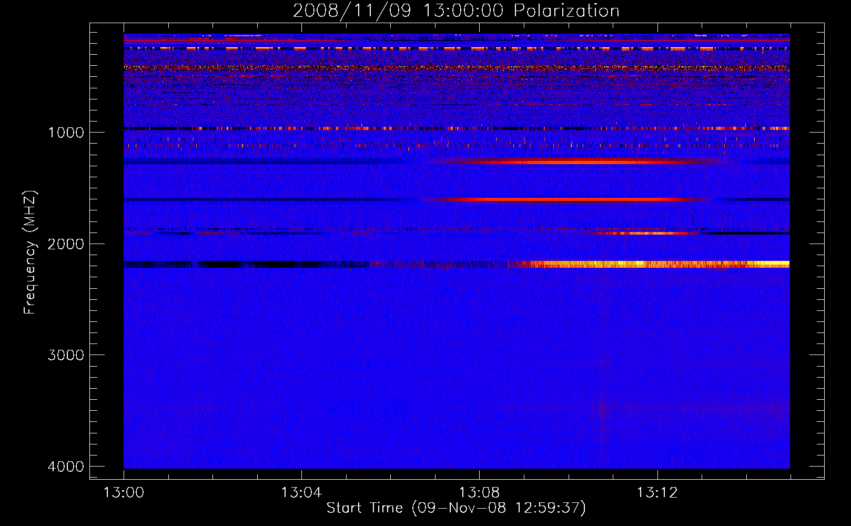Viewport: 851px width, 526px height.
Task: Click the 2000 frequency tick label
Action: (66, 244)
